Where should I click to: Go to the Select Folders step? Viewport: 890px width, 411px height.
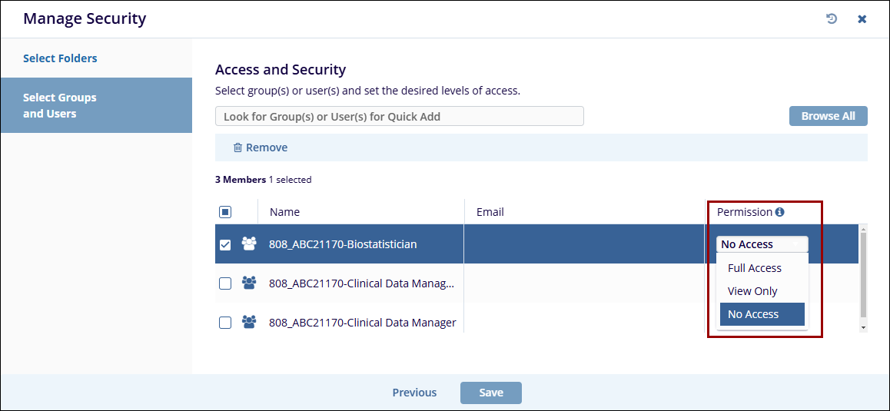click(x=60, y=58)
